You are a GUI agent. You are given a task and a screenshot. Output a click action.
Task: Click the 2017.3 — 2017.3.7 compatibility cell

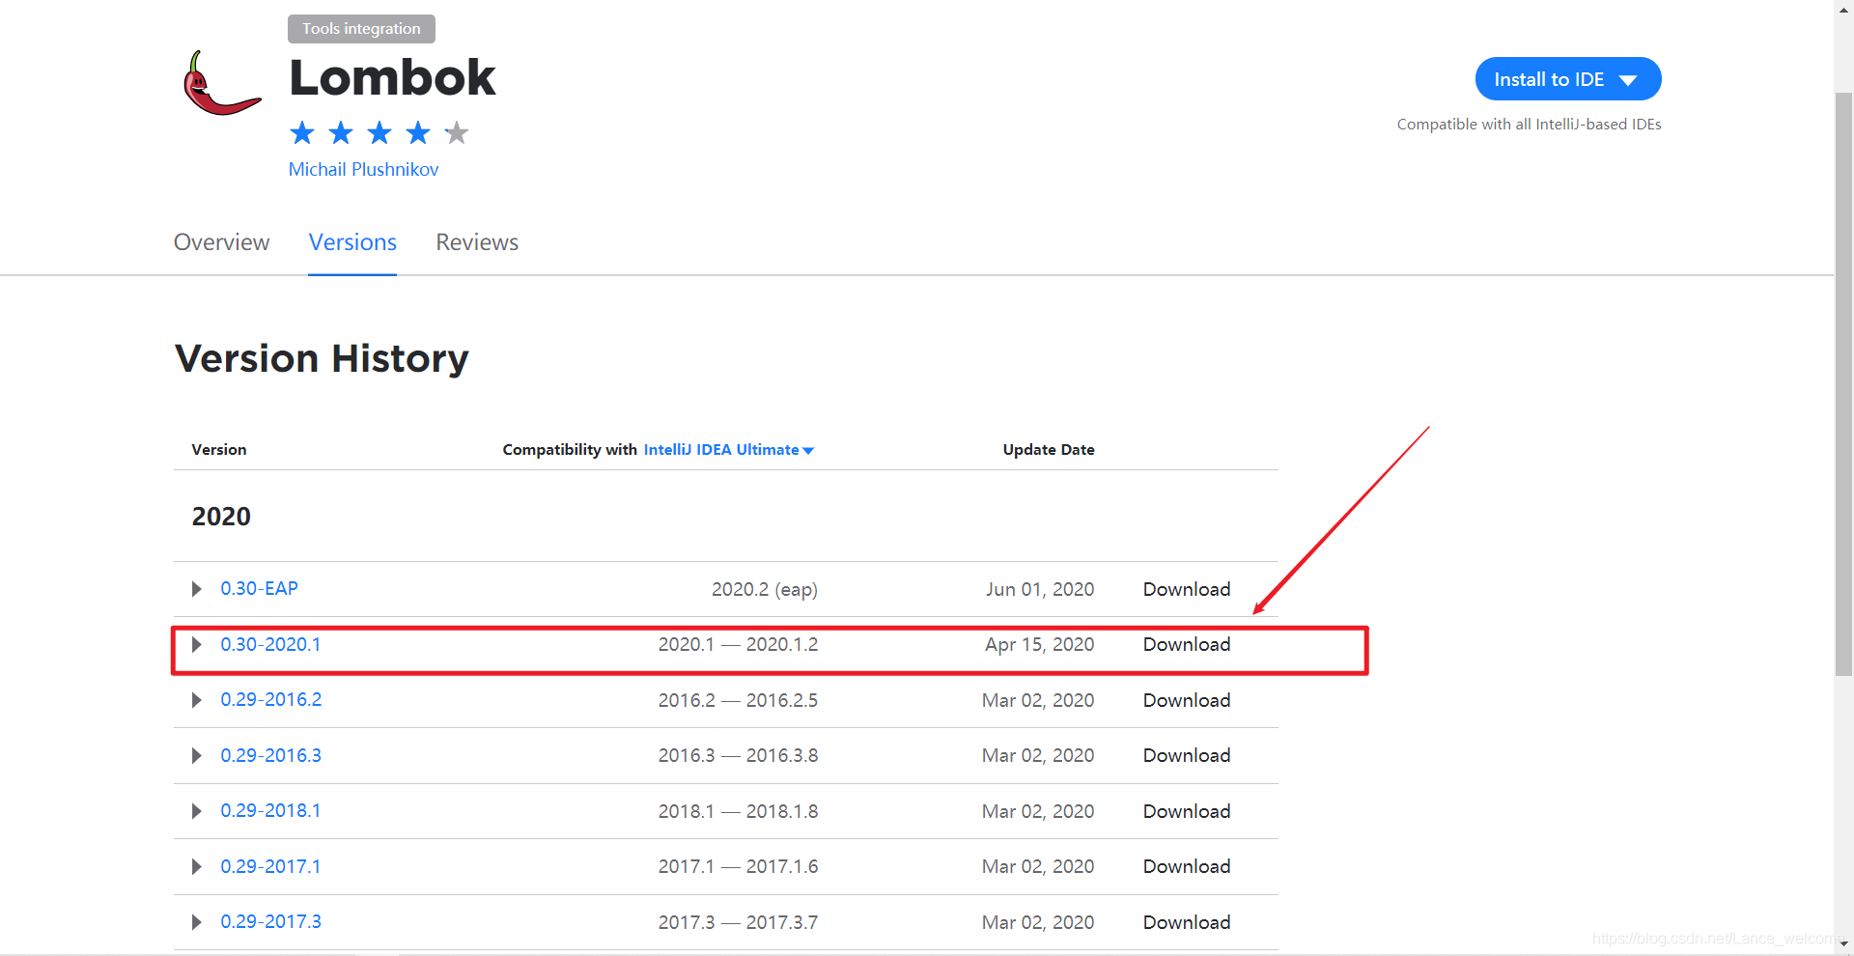pos(738,922)
